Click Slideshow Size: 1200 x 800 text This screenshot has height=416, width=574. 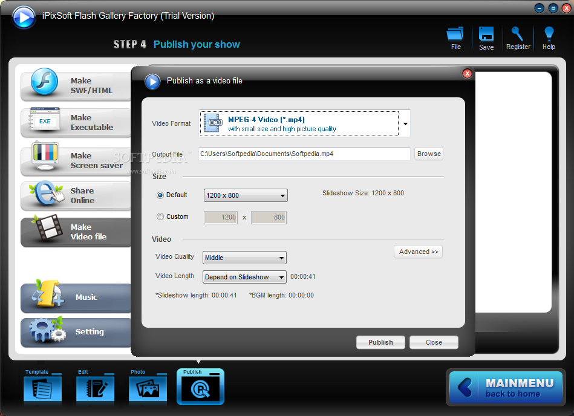coord(363,193)
